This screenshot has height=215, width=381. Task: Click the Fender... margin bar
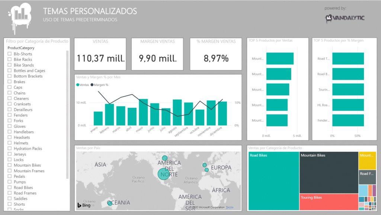point(348,120)
